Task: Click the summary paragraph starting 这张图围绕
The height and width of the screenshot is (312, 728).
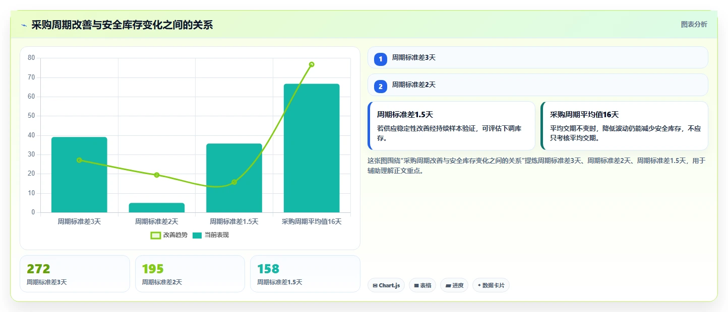Action: pyautogui.click(x=536, y=166)
